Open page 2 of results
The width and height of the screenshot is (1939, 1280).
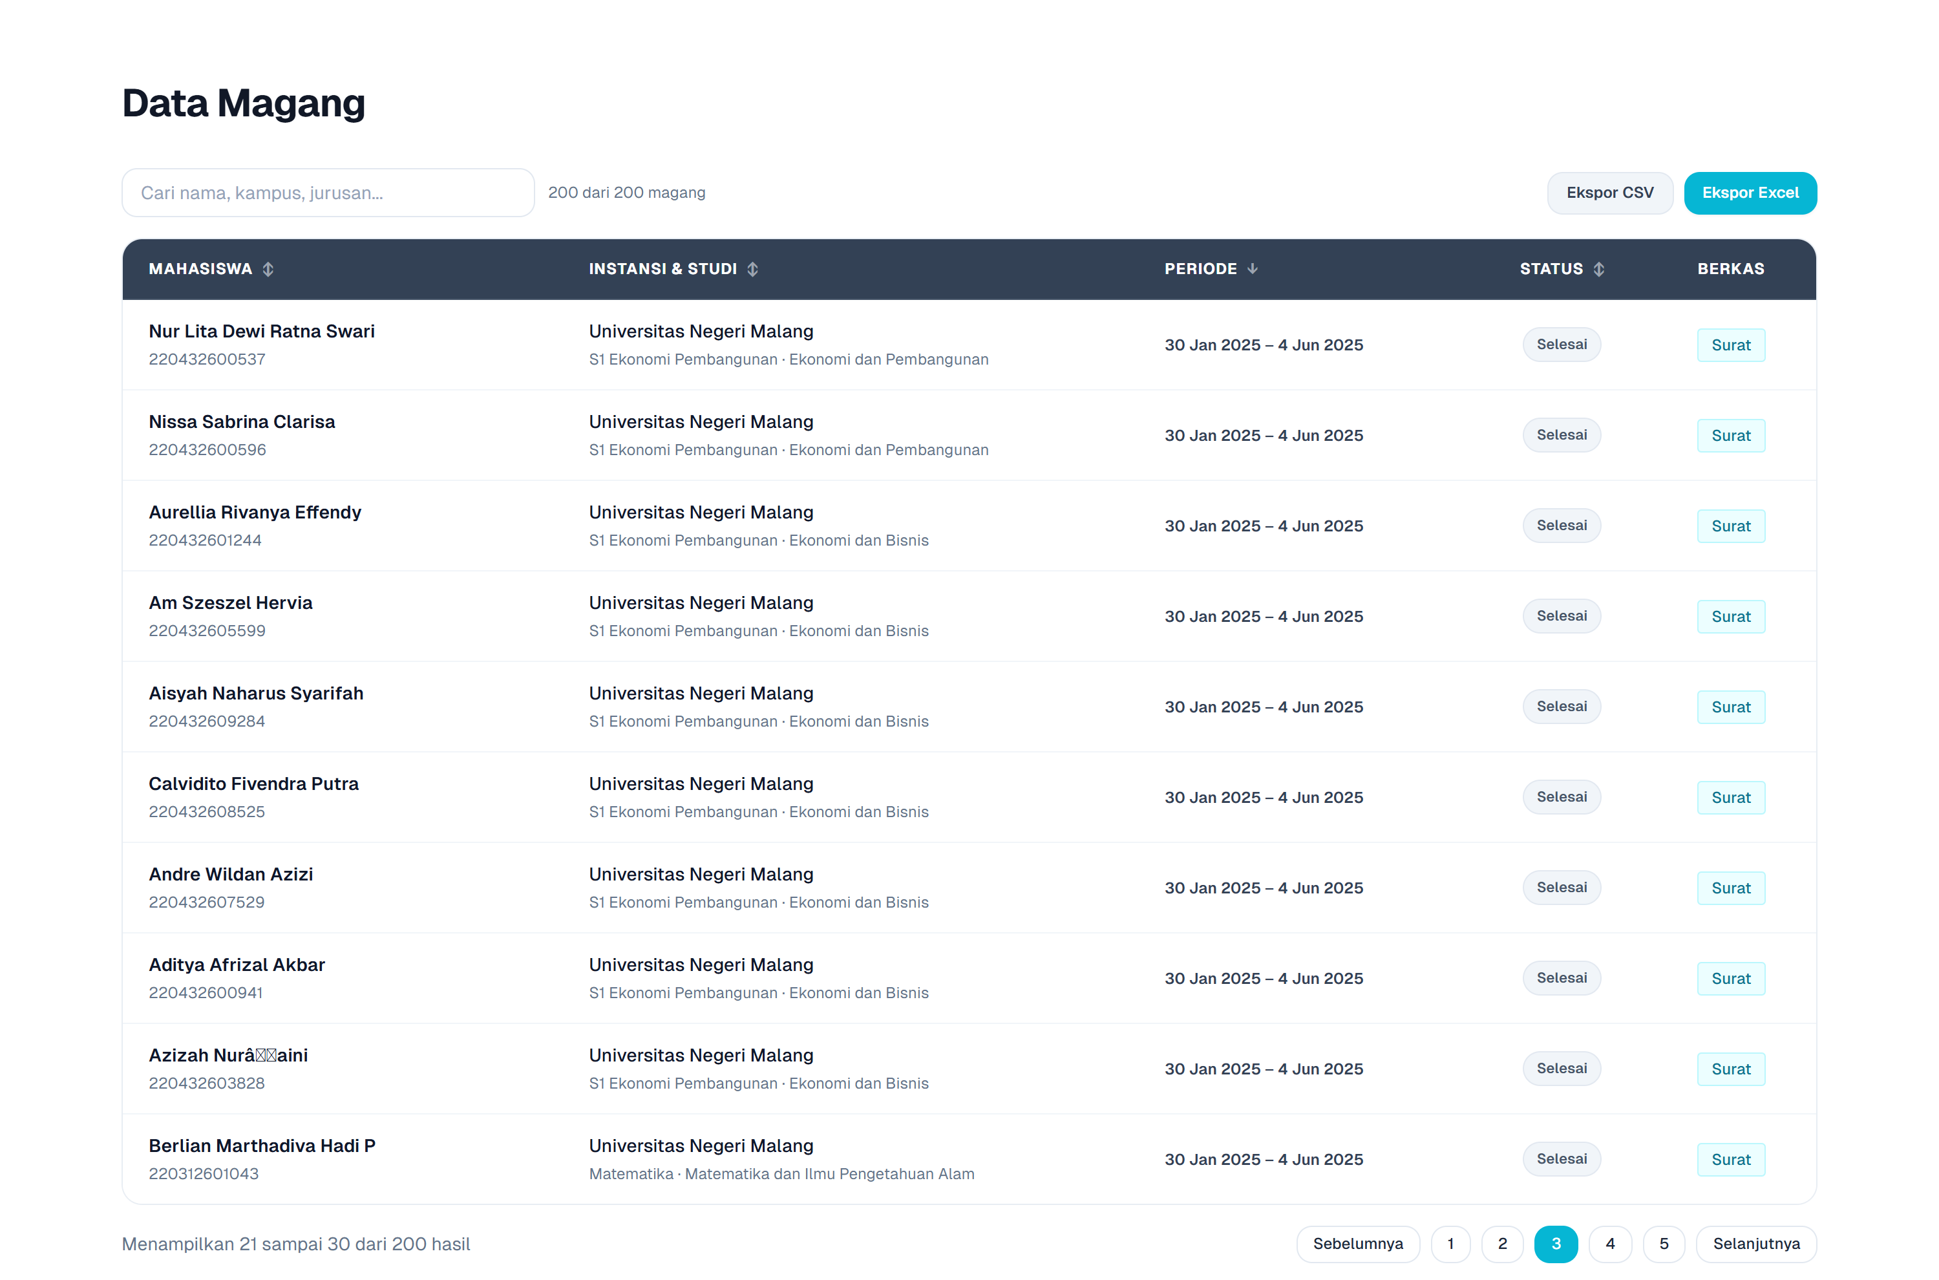pos(1502,1243)
